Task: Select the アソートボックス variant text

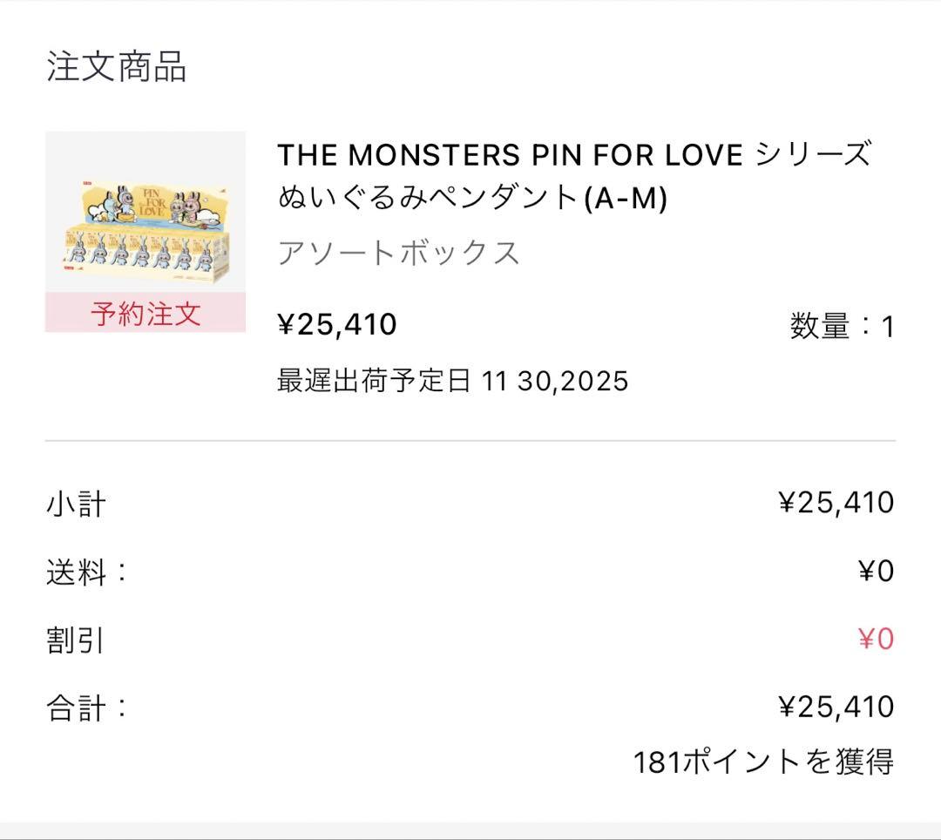Action: point(398,253)
